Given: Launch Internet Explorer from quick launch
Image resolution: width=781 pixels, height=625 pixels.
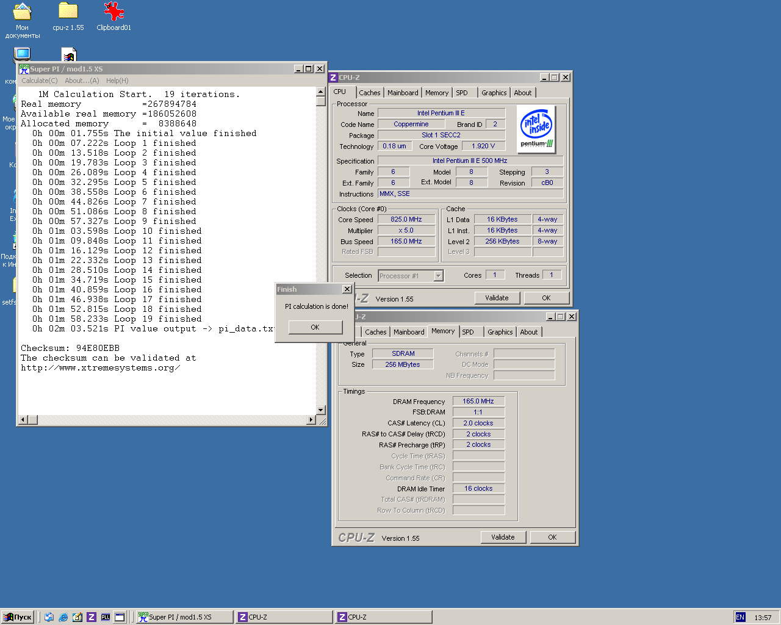Looking at the screenshot, I should click(x=63, y=617).
